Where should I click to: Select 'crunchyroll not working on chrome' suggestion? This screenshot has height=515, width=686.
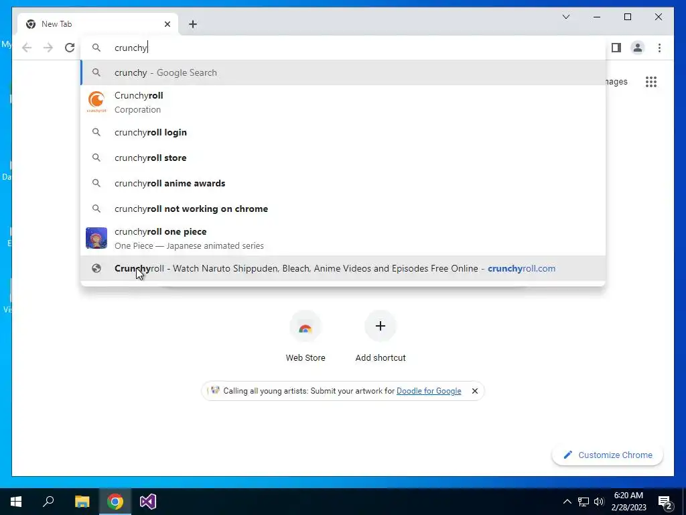[344, 209]
